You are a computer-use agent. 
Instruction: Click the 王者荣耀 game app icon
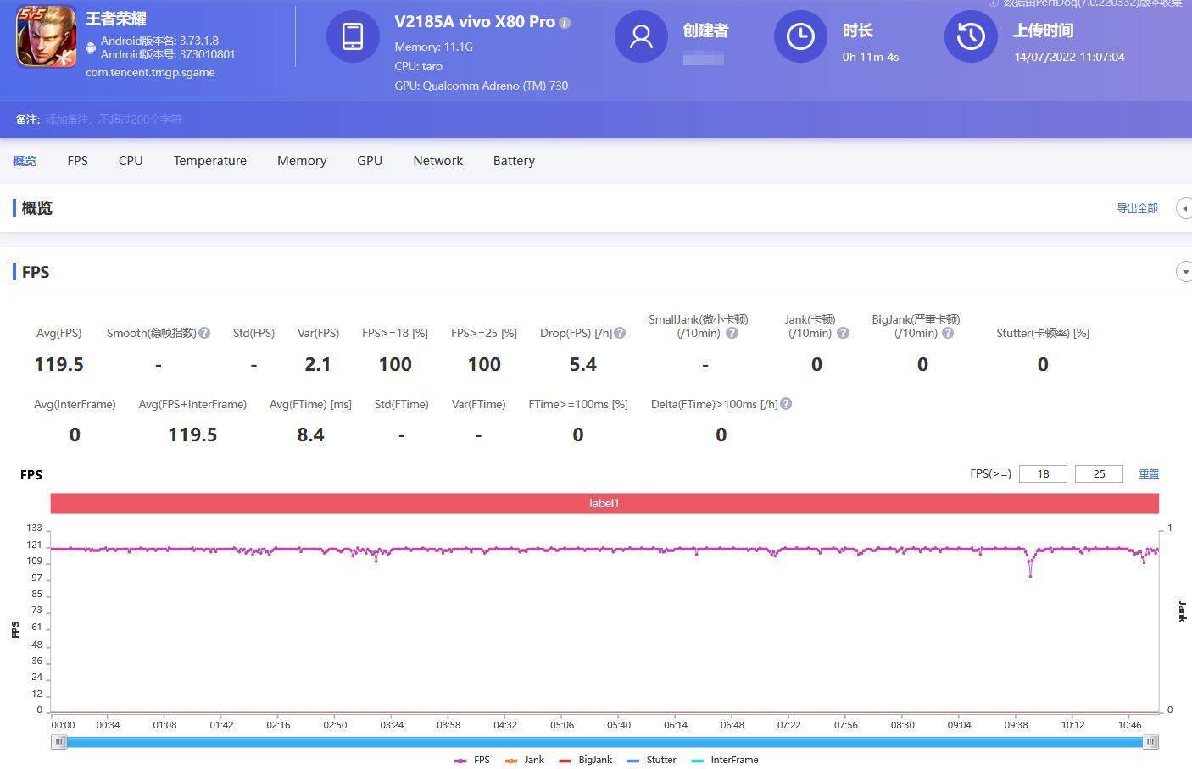click(x=47, y=36)
